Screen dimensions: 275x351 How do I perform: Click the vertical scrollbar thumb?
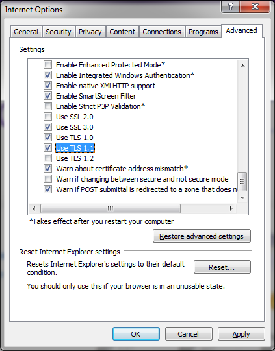242,181
